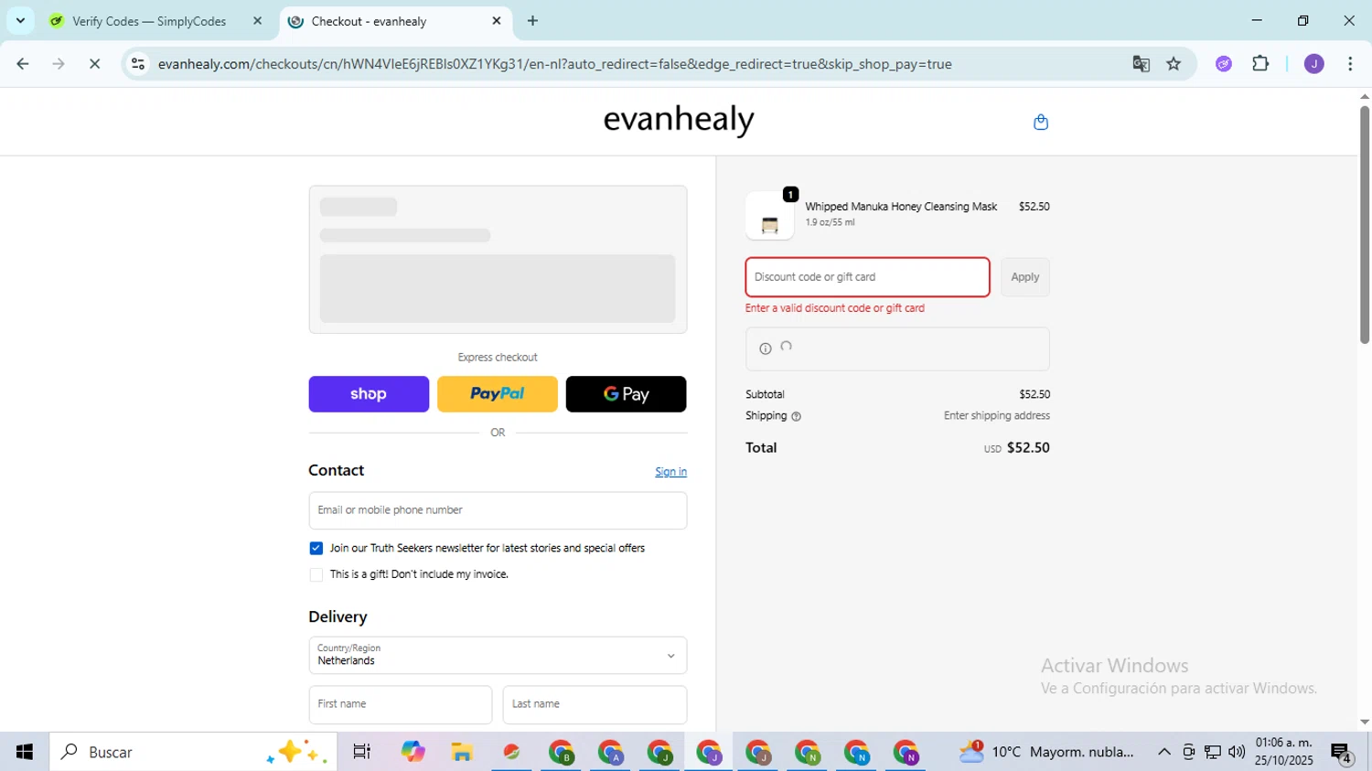Check the This is a gift checkbox
The image size is (1372, 771).
pos(316,575)
